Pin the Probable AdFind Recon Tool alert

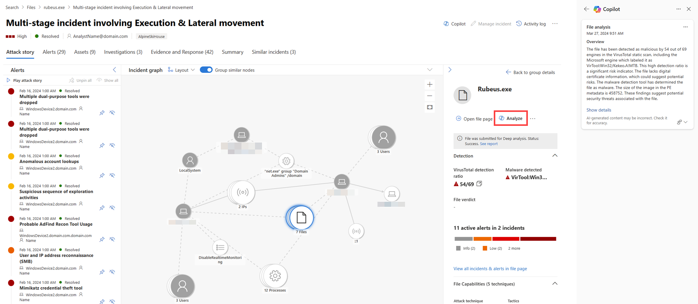click(102, 239)
